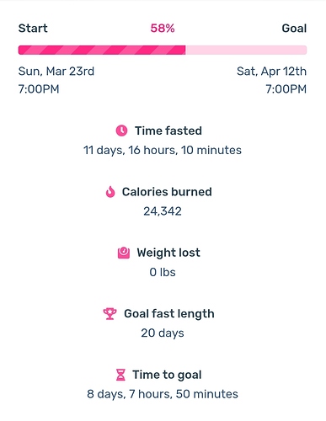Screen dimensions: 326x421
Task: Select the 24,342 calories burned value
Action: (x=163, y=211)
